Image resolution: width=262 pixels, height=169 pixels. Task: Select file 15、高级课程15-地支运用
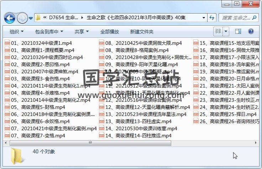pyautogui.click(x=226, y=43)
